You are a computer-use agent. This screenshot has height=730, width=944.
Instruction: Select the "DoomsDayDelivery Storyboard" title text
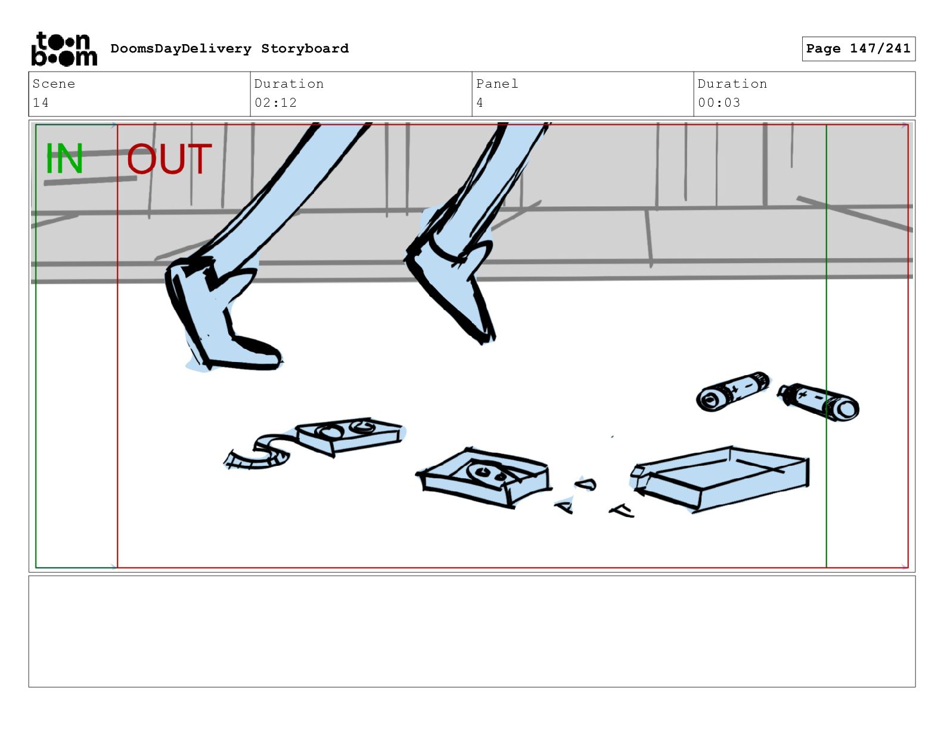(x=229, y=49)
